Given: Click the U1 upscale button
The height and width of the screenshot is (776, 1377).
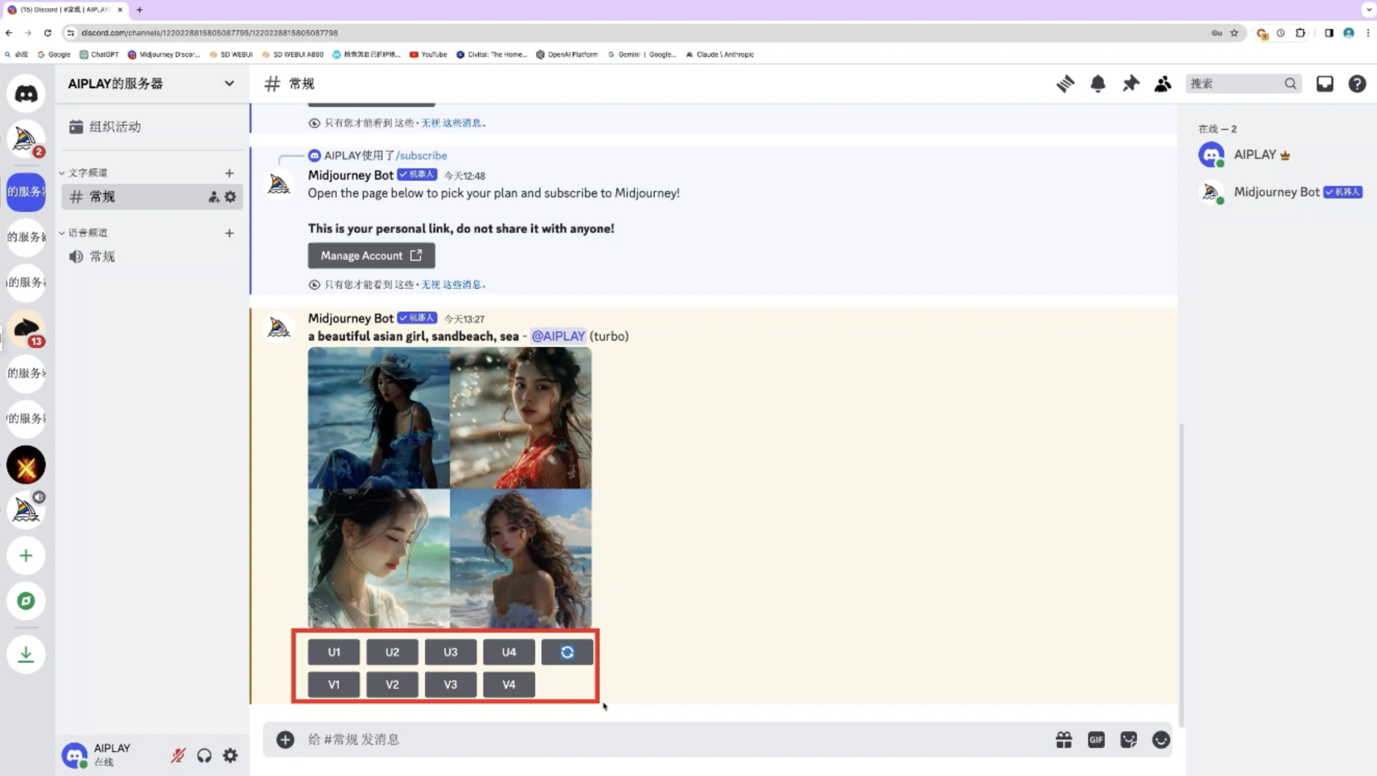Looking at the screenshot, I should (x=334, y=652).
